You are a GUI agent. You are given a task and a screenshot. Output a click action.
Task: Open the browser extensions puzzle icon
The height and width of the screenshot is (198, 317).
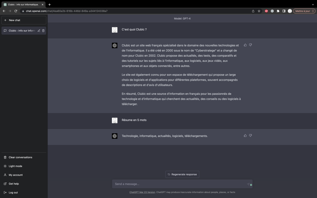[278, 11]
